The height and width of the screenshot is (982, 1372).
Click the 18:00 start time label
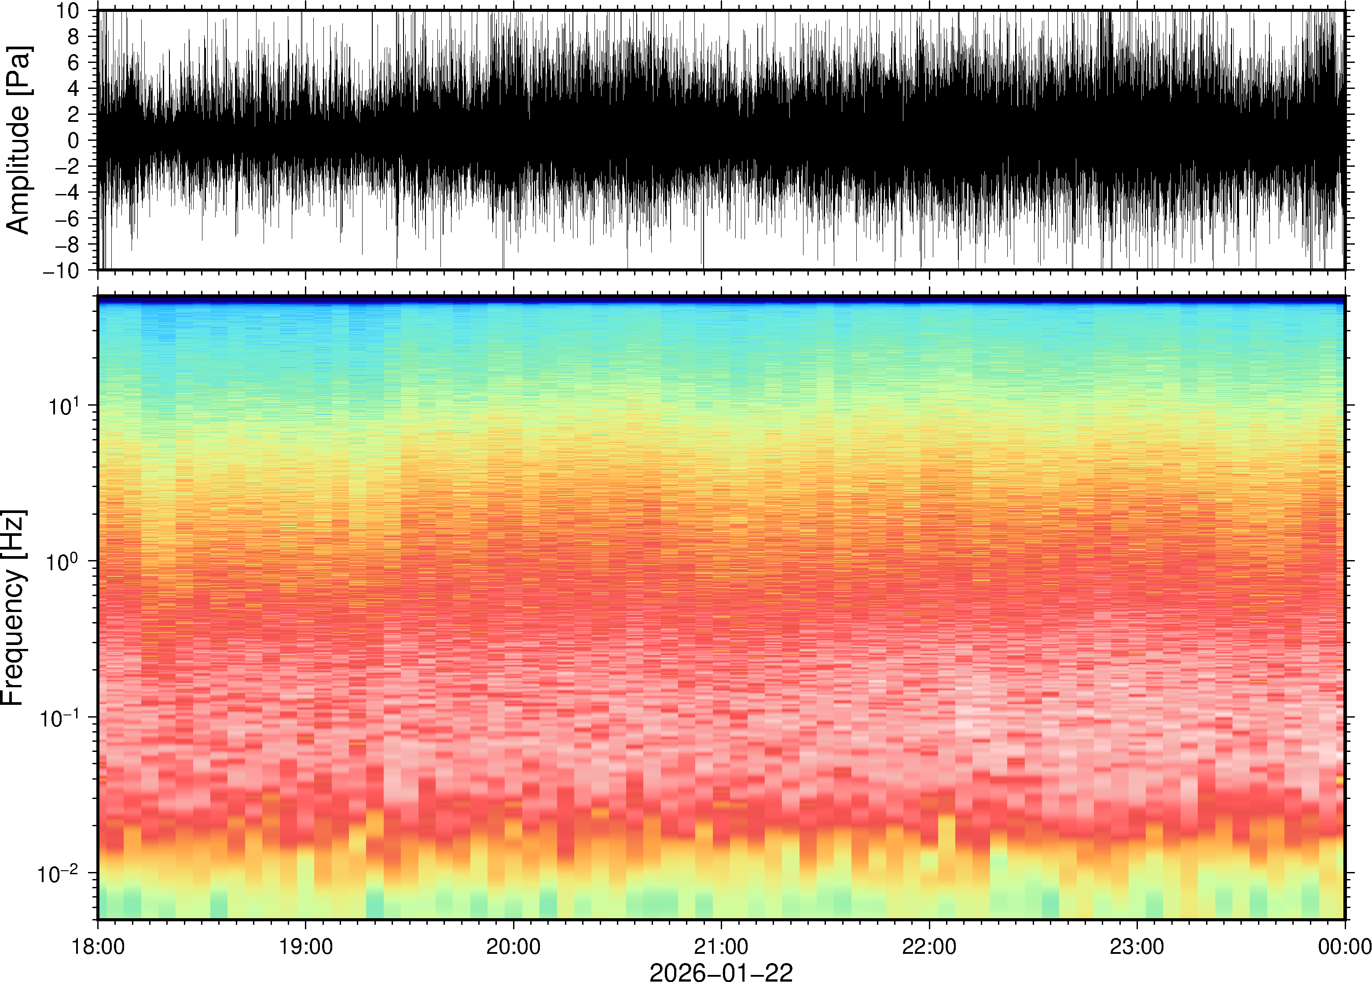pos(98,946)
